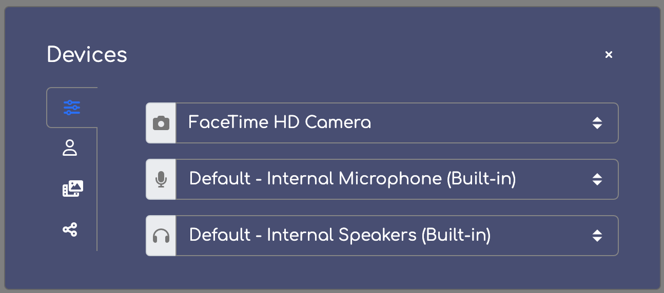Click the "Default - Internal Speakers (Built-in)" text
Image resolution: width=664 pixels, height=293 pixels.
[x=340, y=236]
